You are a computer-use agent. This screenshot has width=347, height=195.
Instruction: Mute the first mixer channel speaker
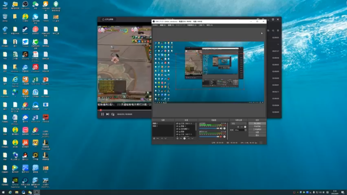click(221, 128)
